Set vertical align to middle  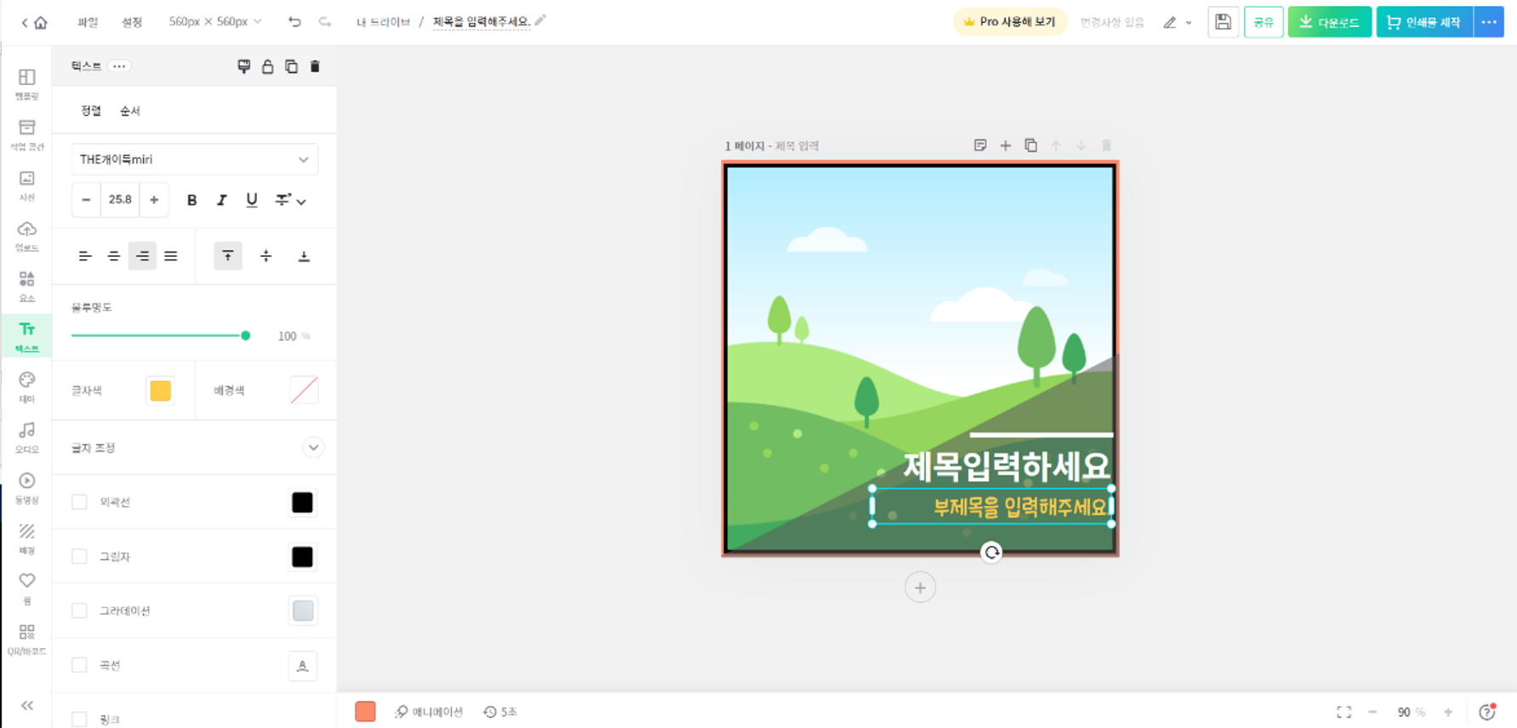(266, 256)
